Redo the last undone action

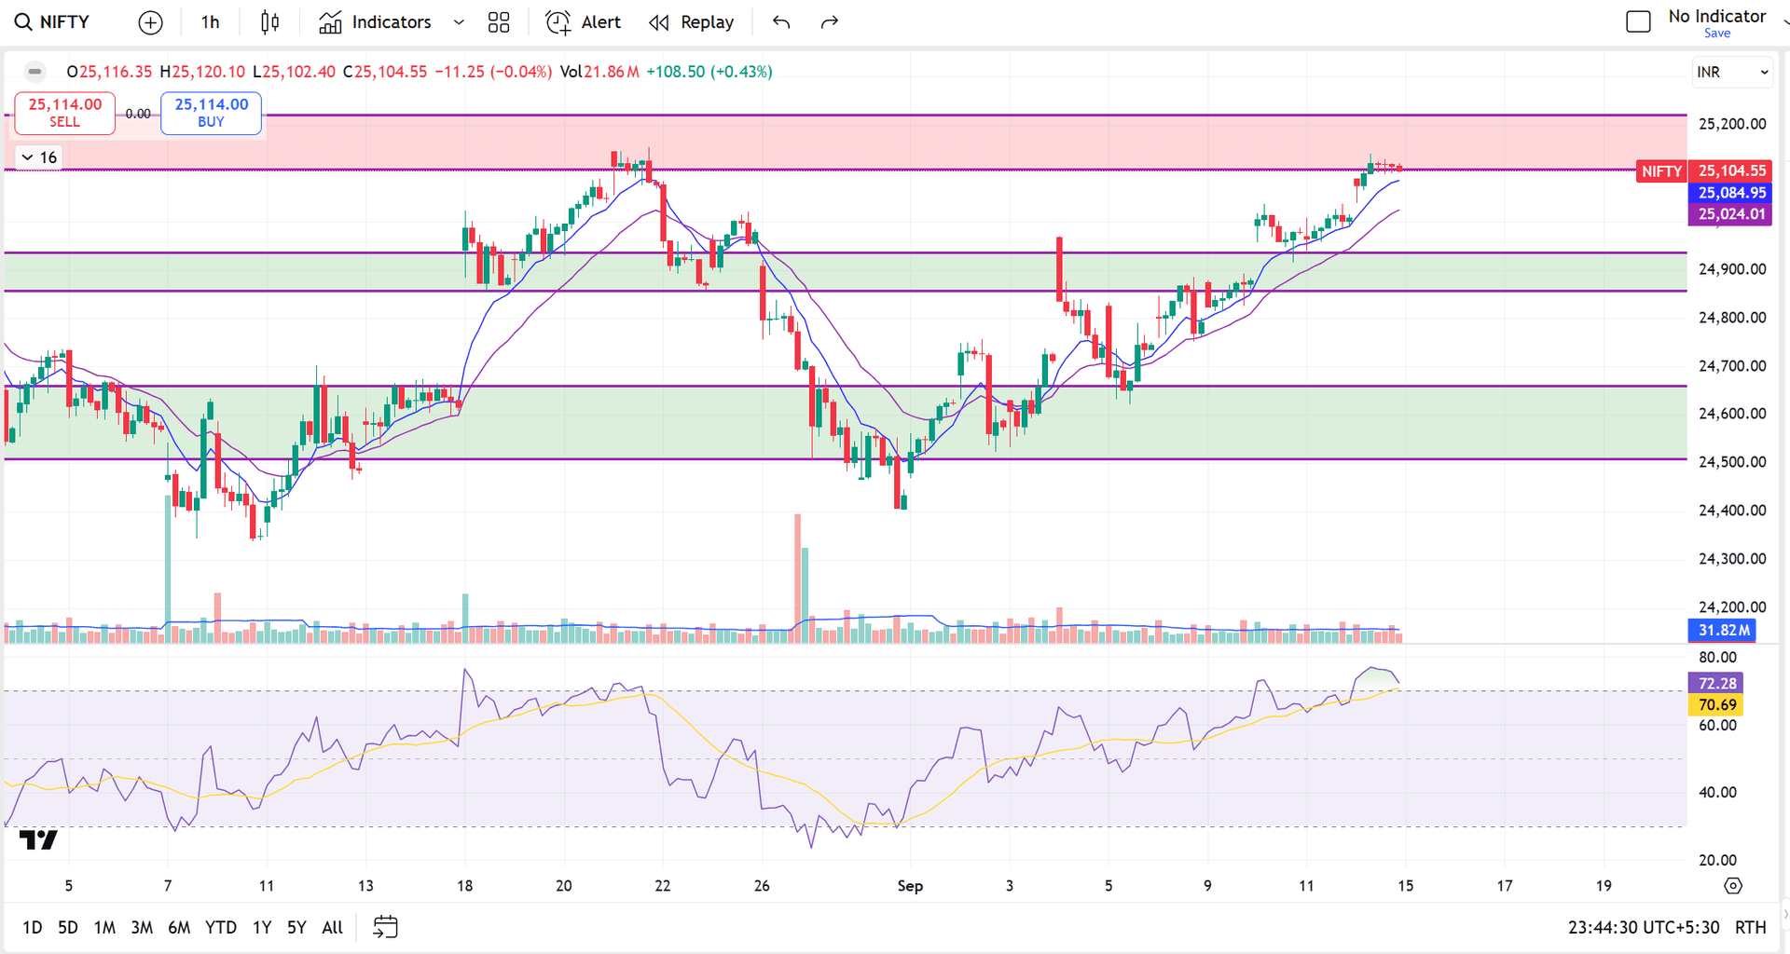[x=829, y=22]
